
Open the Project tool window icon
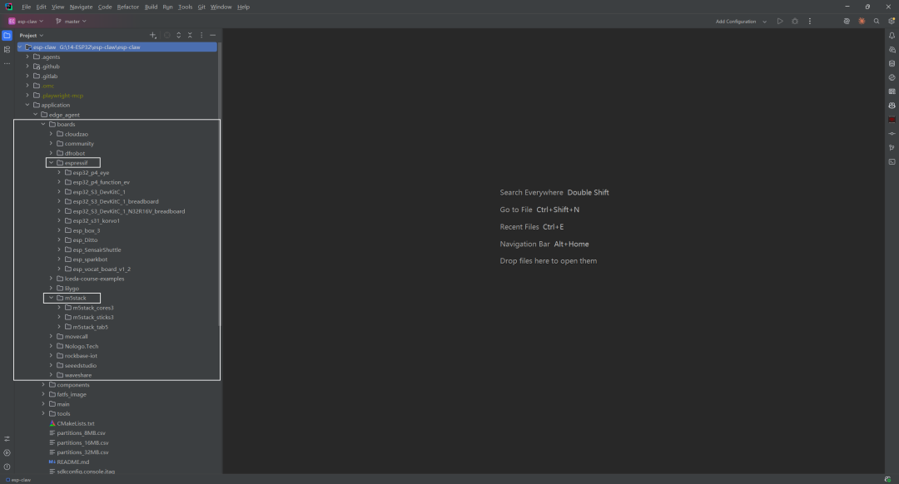click(7, 36)
